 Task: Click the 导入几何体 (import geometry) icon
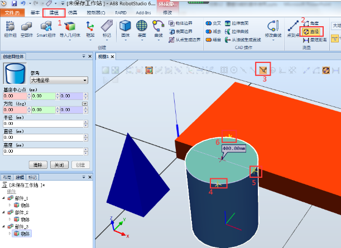(x=70, y=27)
